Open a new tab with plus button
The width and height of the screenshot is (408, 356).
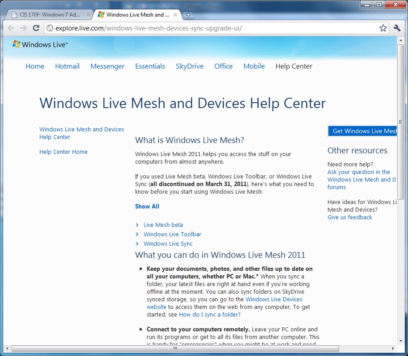[188, 15]
